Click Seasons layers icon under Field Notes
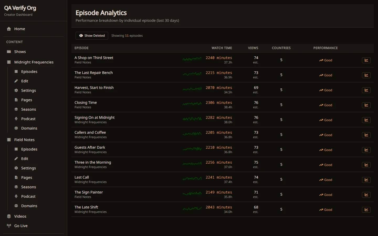 16,187
